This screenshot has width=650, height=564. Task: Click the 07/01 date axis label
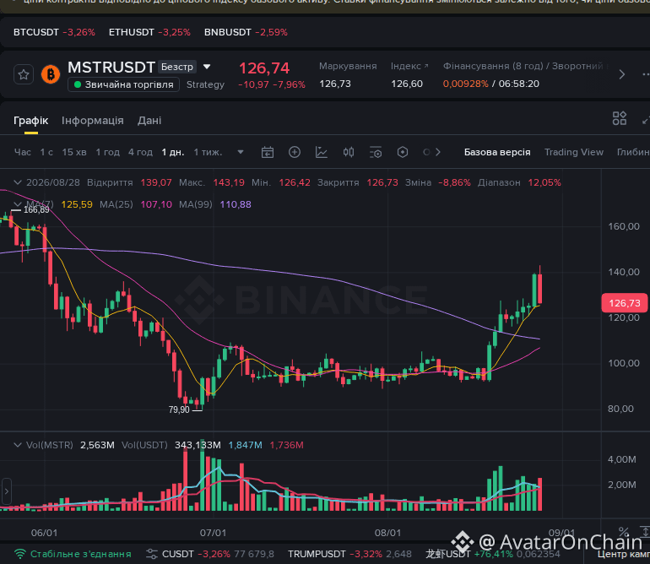[213, 533]
